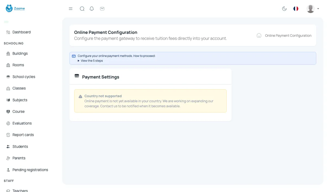Open the Course menu entry
The image size is (327, 192).
coord(19,112)
